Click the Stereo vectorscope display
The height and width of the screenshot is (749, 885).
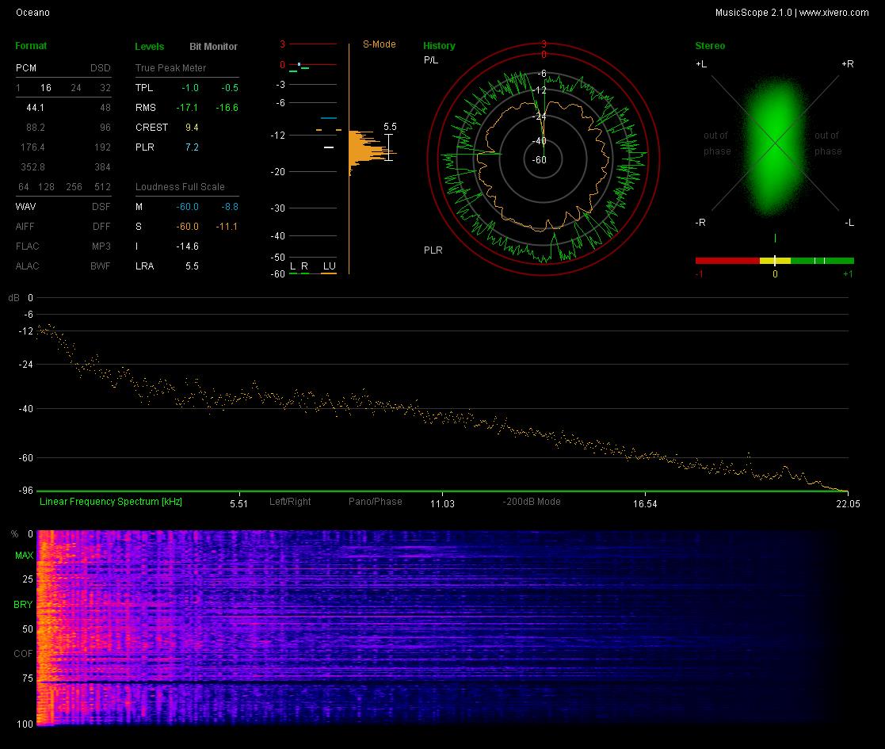tap(775, 144)
